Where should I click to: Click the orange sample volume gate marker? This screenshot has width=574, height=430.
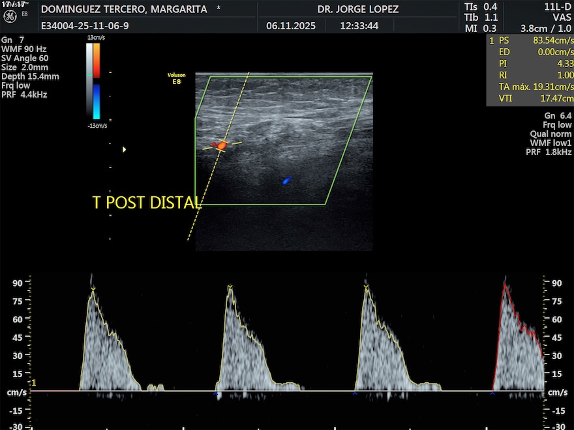tap(222, 145)
